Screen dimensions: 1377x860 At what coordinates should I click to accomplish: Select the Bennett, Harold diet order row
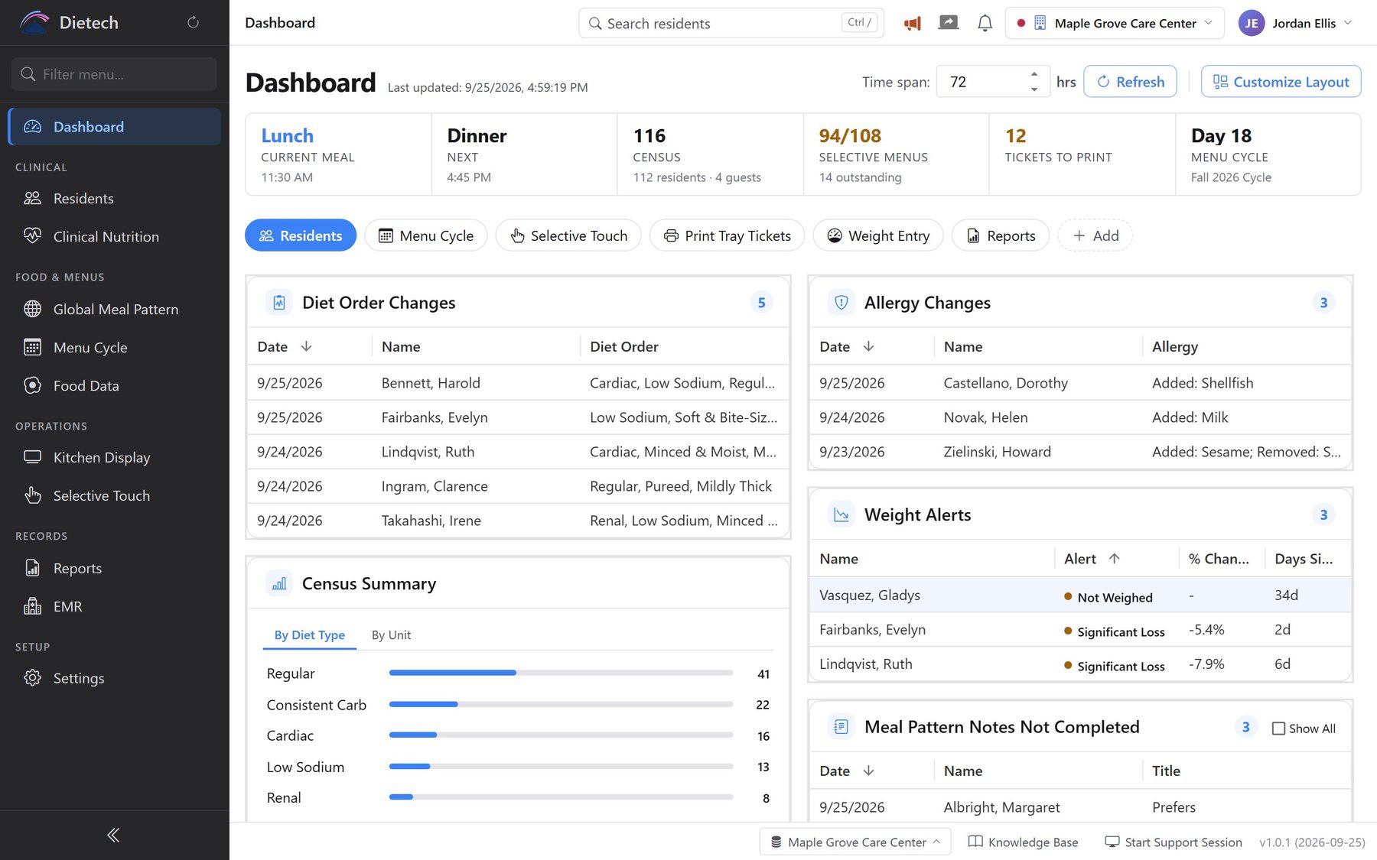518,382
